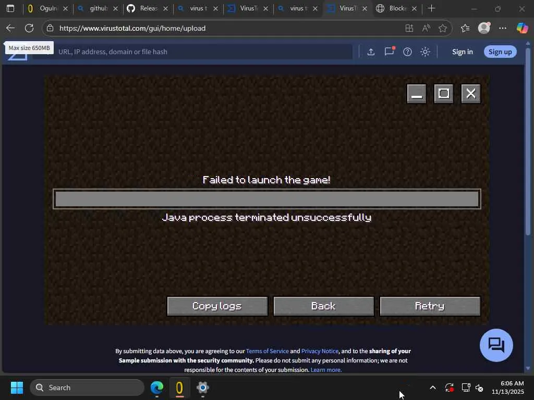Open a new browser tab
534x400 pixels.
coord(431,8)
